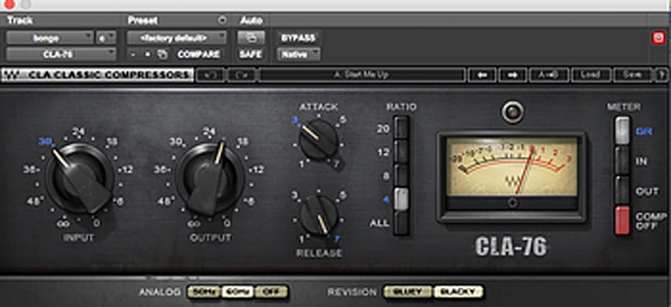
Task: Click the red target icon at top right
Action: pyautogui.click(x=658, y=38)
